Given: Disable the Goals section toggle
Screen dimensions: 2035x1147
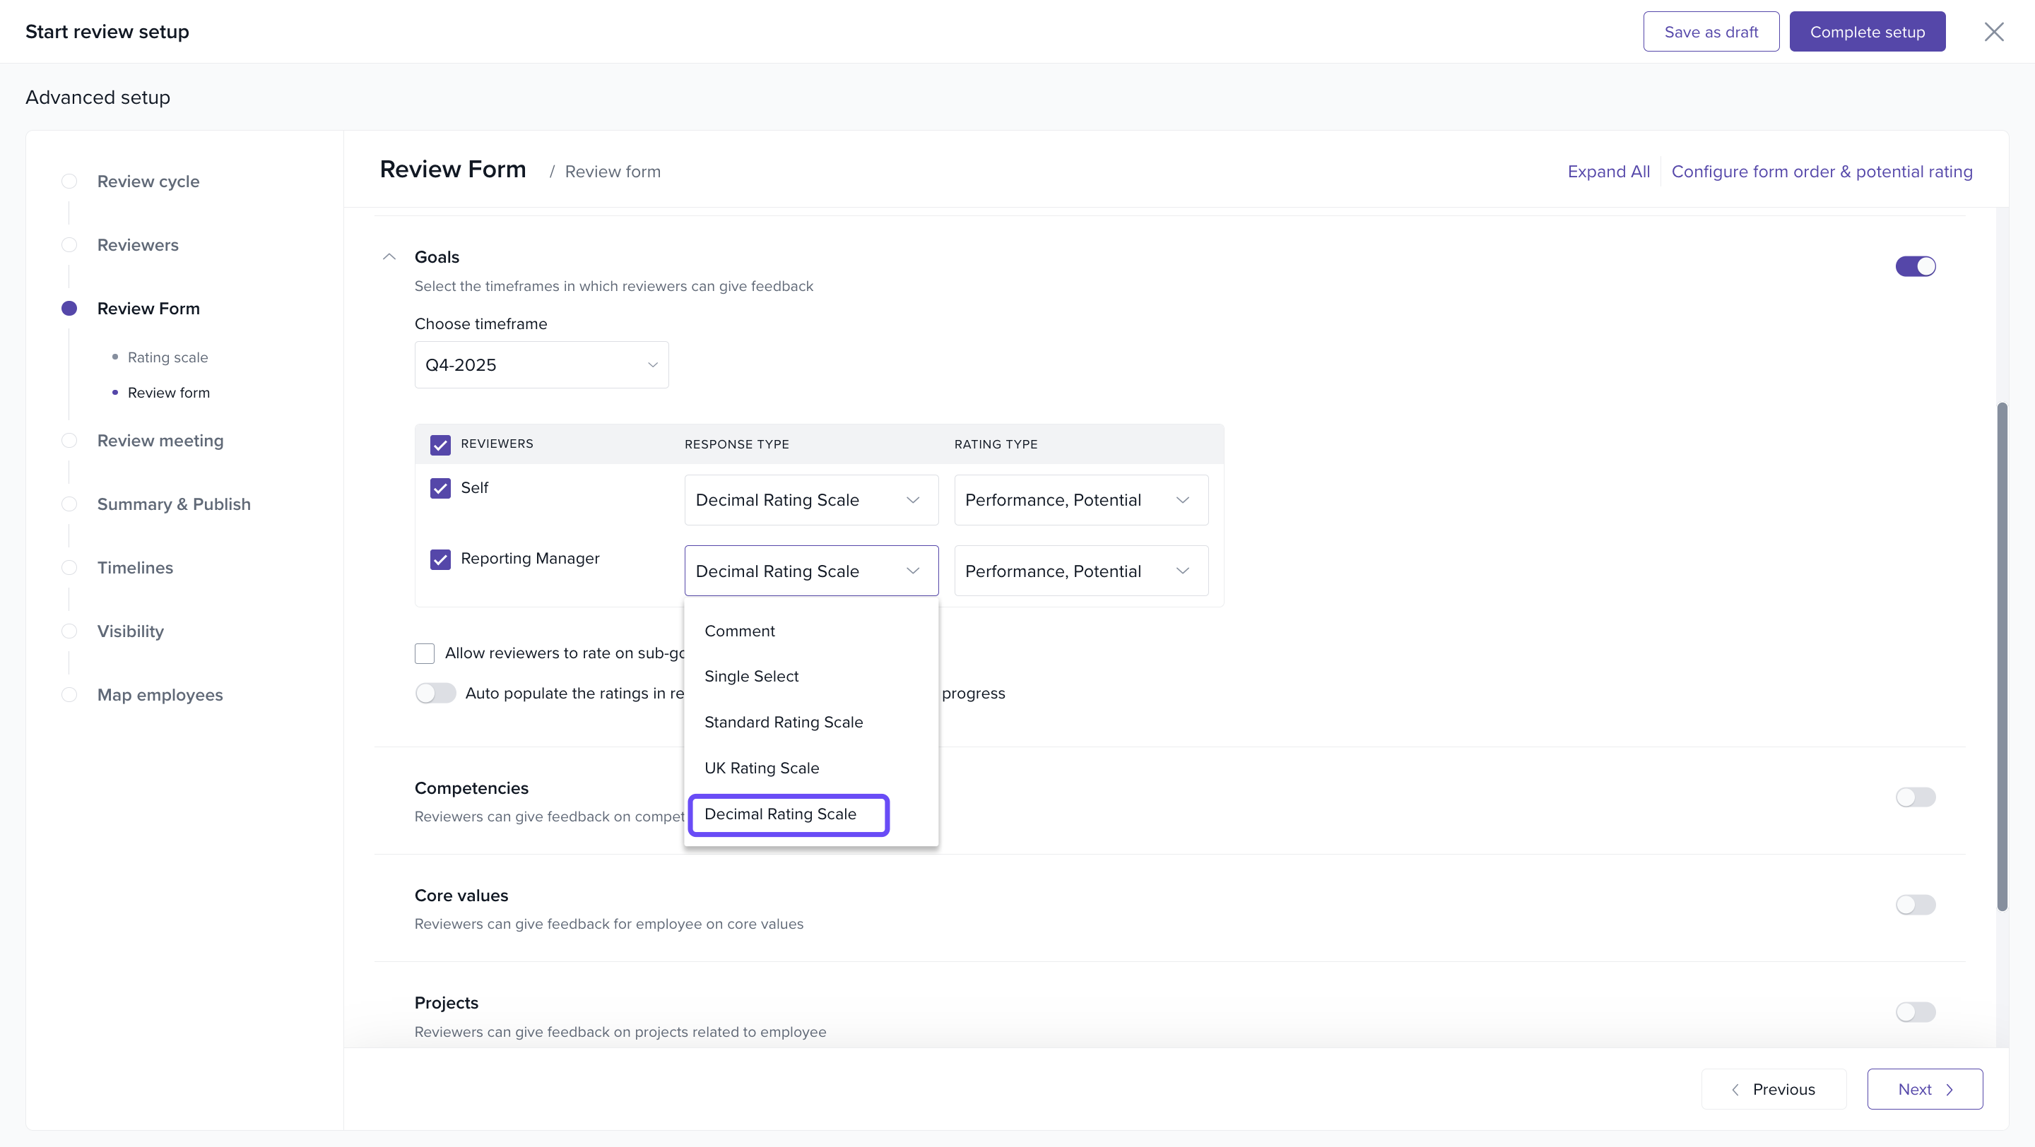Looking at the screenshot, I should pyautogui.click(x=1915, y=267).
